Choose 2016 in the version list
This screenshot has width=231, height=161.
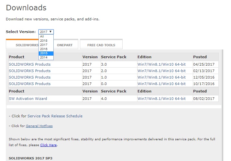coord(46,49)
